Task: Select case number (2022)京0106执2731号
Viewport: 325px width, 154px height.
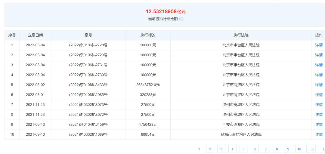Action: click(88, 65)
